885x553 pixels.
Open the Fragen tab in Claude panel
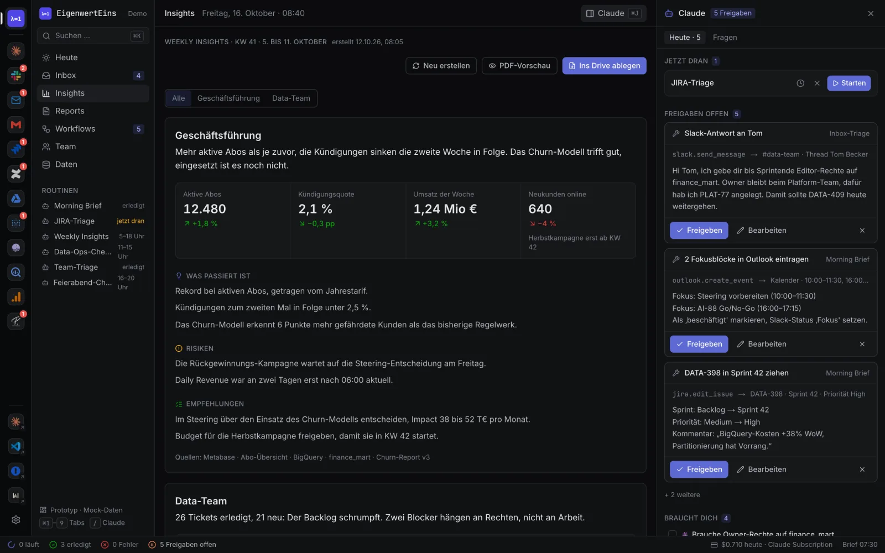click(x=725, y=38)
